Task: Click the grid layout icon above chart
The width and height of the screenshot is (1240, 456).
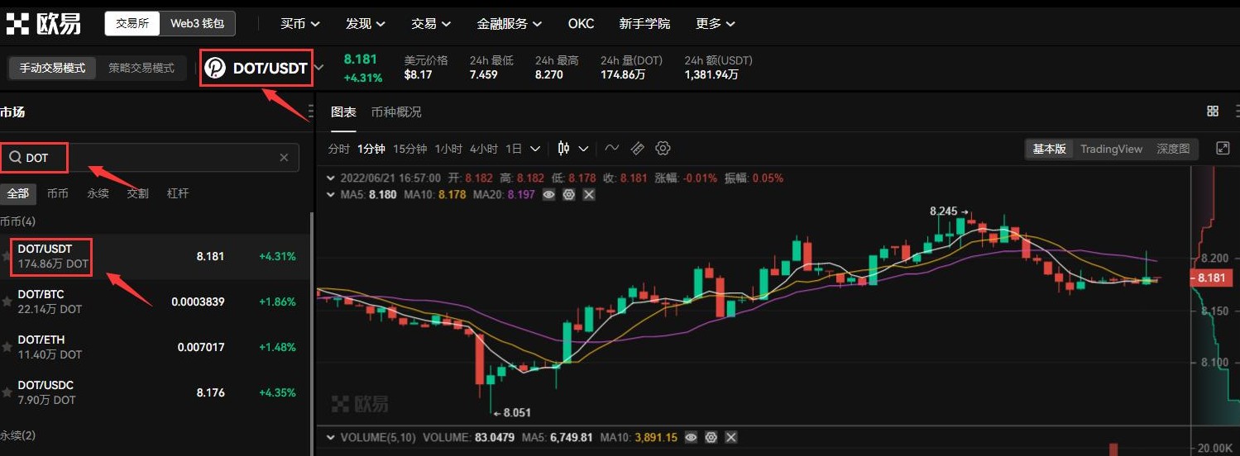Action: tap(1213, 112)
